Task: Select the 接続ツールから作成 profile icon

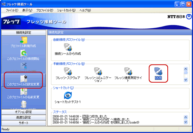Action: point(68,47)
